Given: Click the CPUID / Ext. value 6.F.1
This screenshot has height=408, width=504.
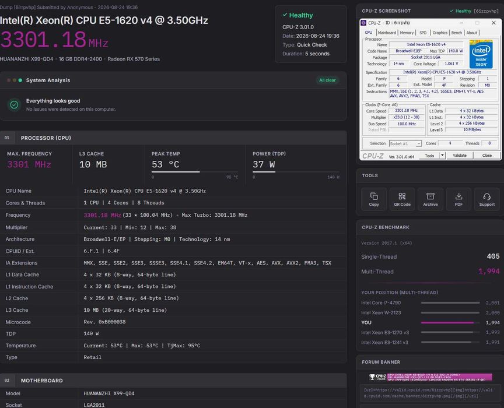Looking at the screenshot, I should click(x=101, y=251).
